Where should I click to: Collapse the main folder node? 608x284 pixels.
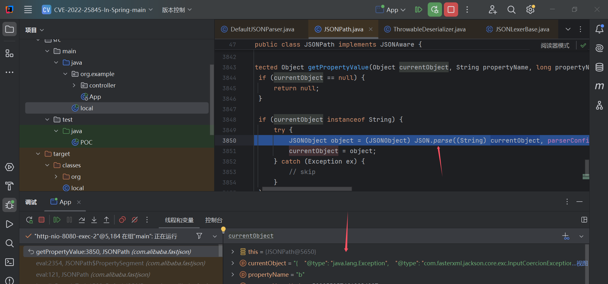(x=47, y=51)
